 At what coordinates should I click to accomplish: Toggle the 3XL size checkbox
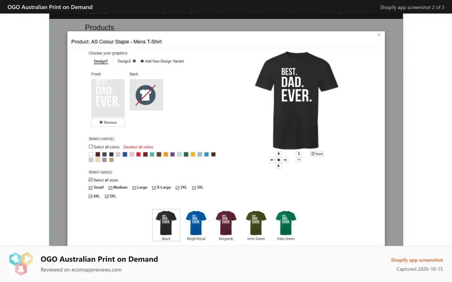point(194,188)
